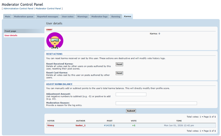The height and width of the screenshot is (136, 221).
Task: Click 'Total votes: 1' above the table
Action: [x=194, y=117]
